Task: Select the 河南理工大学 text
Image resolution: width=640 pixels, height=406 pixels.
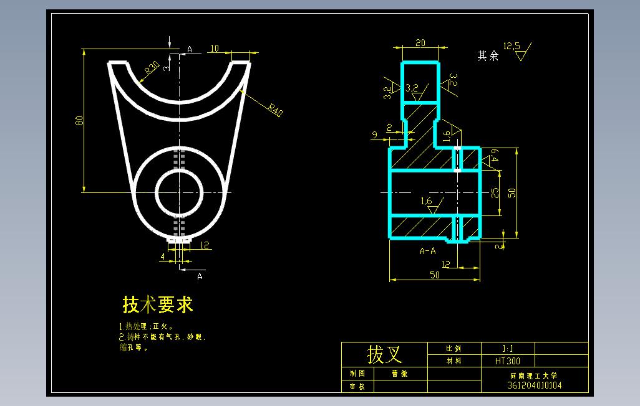Action: (x=534, y=376)
